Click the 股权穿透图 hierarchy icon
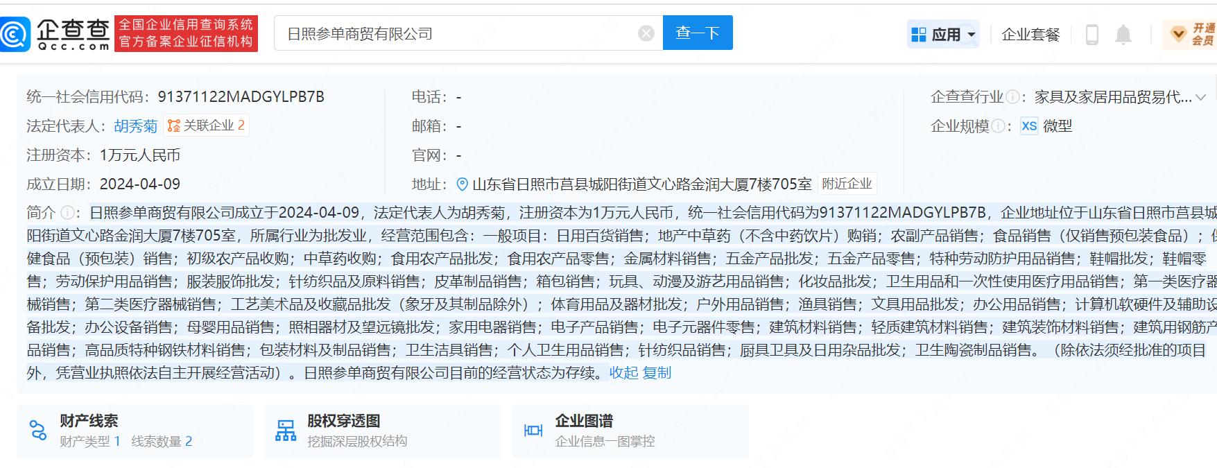 (x=285, y=431)
